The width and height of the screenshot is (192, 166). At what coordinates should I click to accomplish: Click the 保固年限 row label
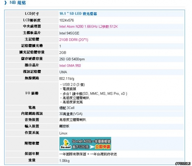(x=32, y=154)
